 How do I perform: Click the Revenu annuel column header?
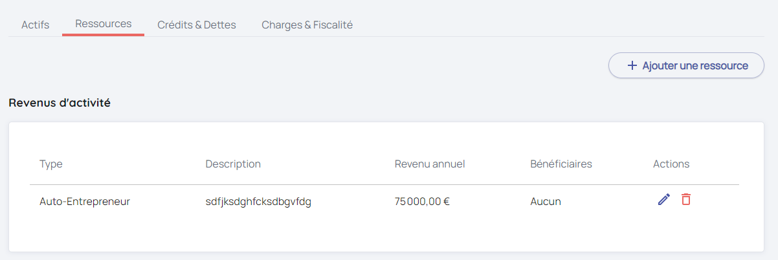430,164
